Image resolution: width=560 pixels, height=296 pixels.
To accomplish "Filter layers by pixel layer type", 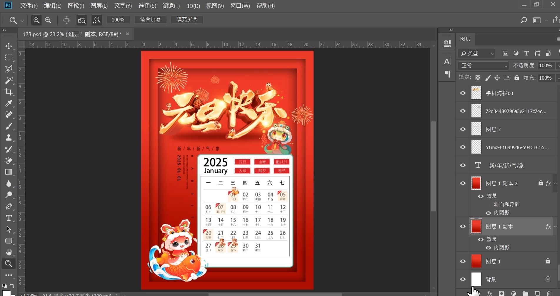I will [x=505, y=53].
